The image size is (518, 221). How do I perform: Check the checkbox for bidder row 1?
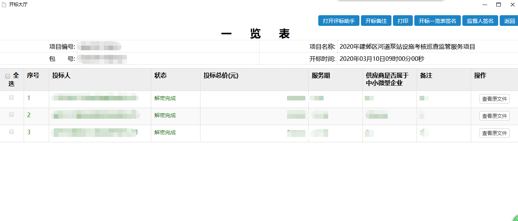pyautogui.click(x=11, y=97)
